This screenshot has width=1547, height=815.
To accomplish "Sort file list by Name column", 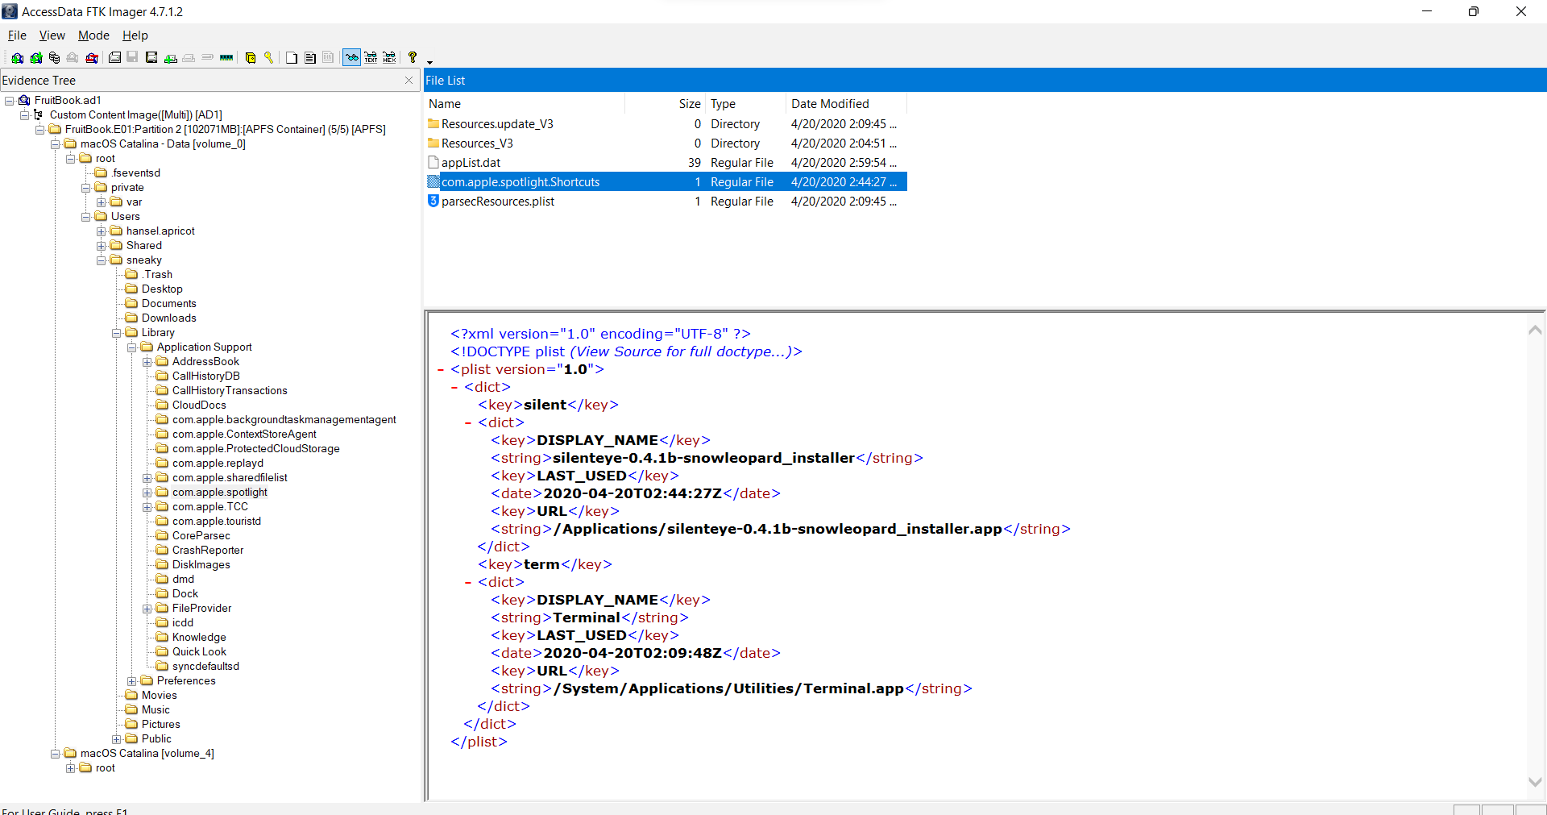I will 525,104.
